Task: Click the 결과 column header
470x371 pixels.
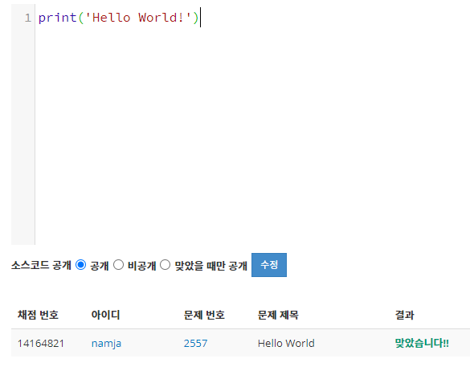Action: point(404,315)
